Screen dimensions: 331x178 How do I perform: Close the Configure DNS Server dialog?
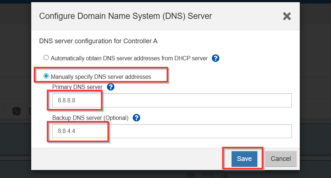click(x=287, y=16)
